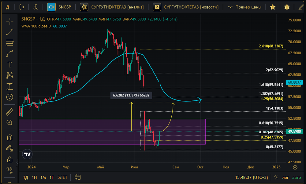Click the WMA price label 60.8037 on scale
Image resolution: width=306 pixels, height=184 pixels.
point(294,82)
